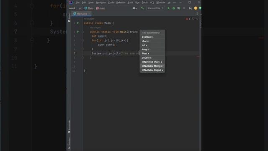Click the 'sum= sum+j;' code line

coord(107,45)
